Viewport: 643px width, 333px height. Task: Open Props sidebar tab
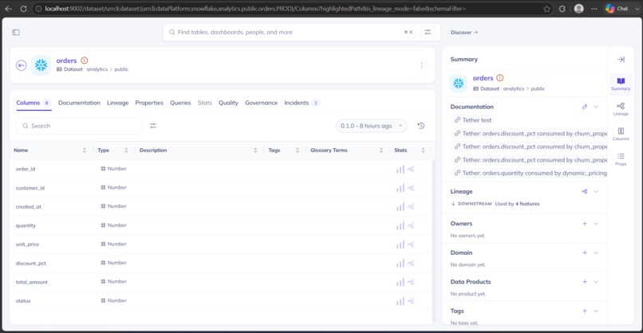coord(621,159)
